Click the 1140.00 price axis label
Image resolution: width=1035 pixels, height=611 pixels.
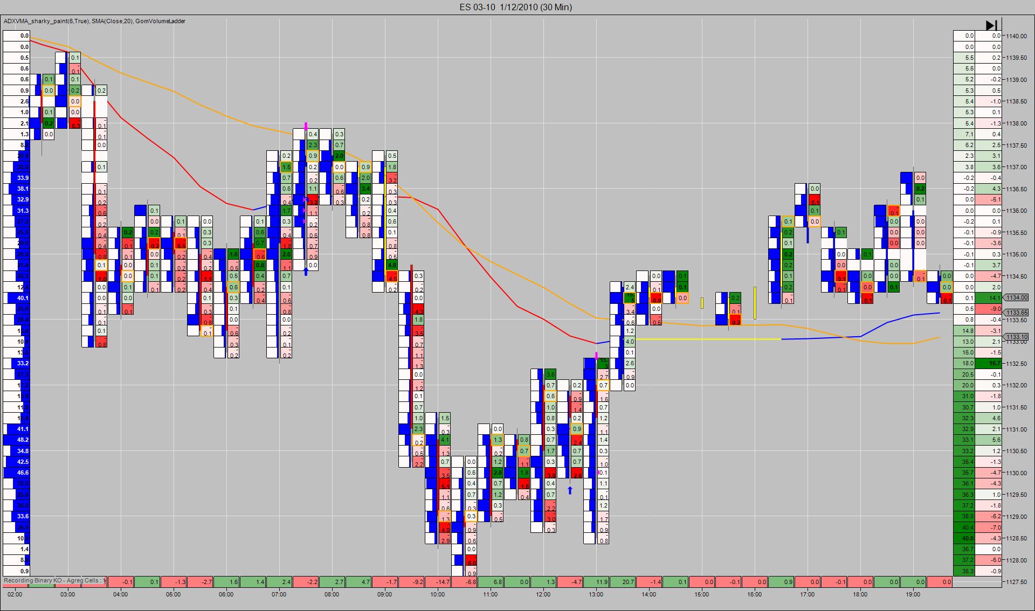[1016, 36]
